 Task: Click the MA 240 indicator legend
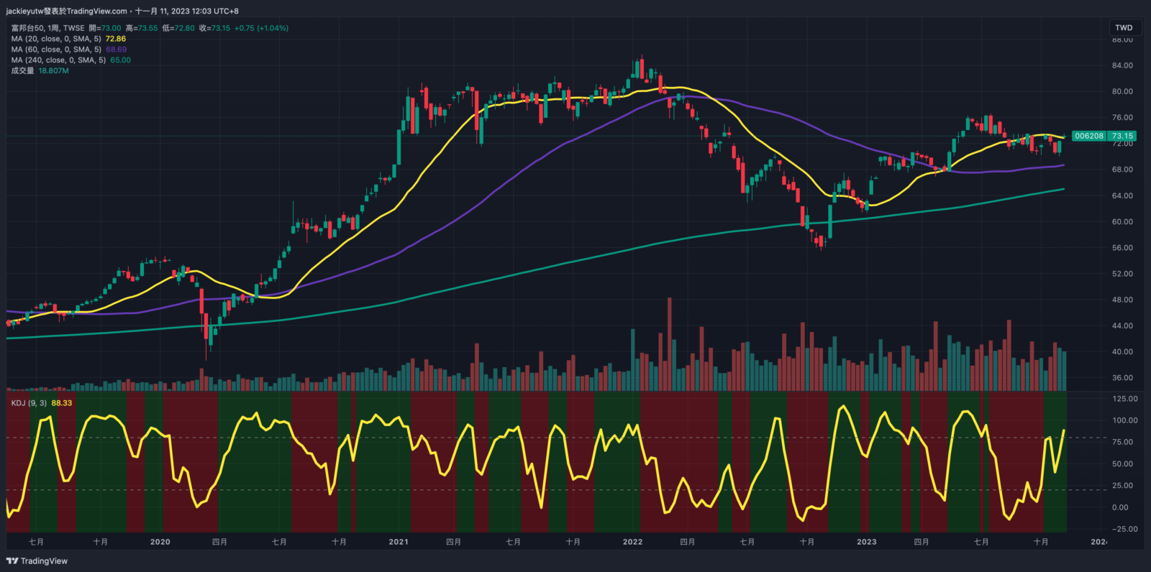tap(58, 60)
